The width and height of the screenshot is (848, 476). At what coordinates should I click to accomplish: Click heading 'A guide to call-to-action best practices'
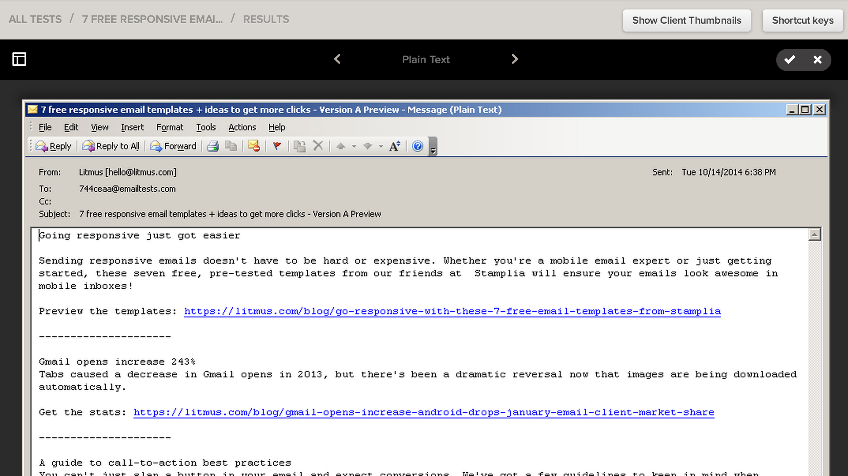[x=165, y=463]
